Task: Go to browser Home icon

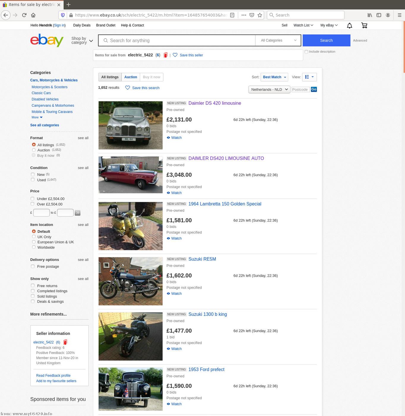Action: coord(33,15)
